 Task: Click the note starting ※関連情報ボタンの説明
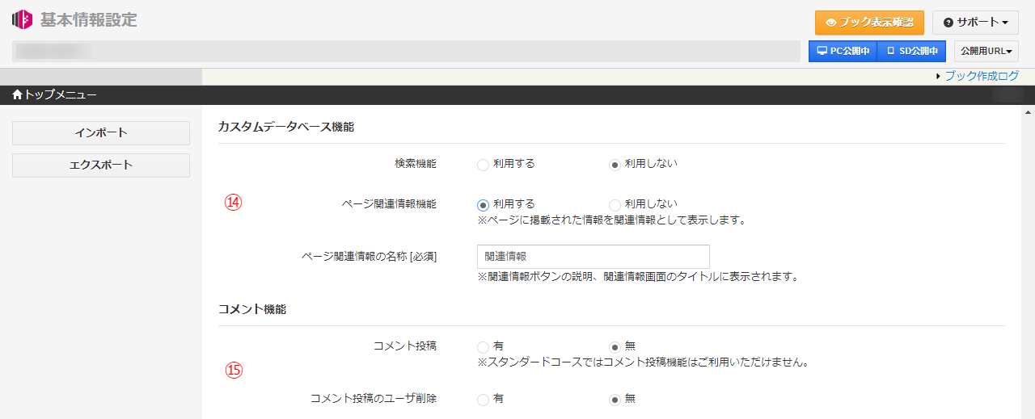(638, 277)
